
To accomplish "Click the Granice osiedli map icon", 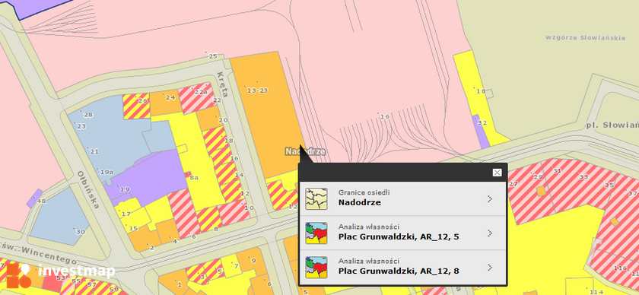I will tap(316, 199).
